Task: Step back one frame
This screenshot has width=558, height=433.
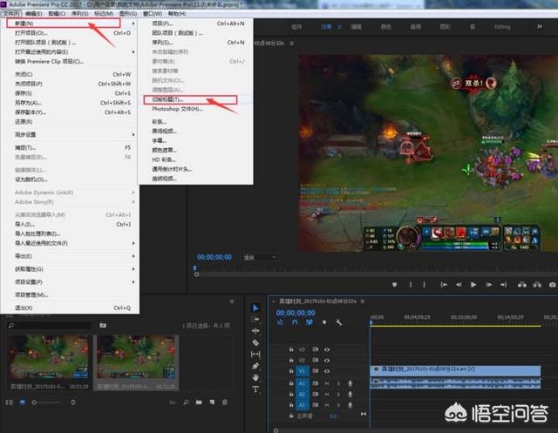Action: [x=459, y=285]
